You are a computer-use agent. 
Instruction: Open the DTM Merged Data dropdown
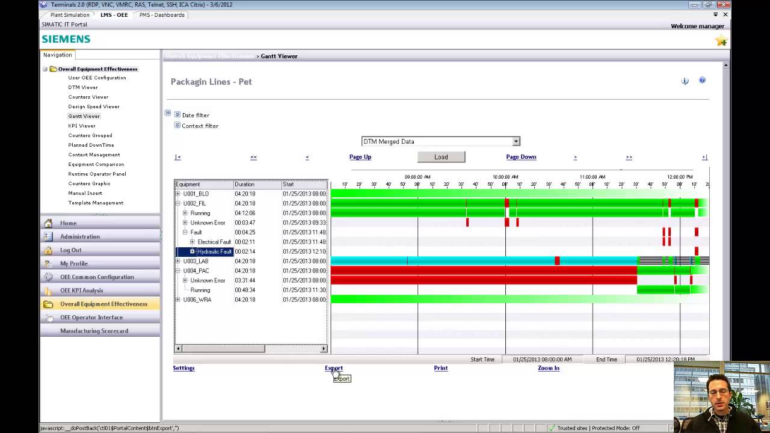tap(516, 141)
